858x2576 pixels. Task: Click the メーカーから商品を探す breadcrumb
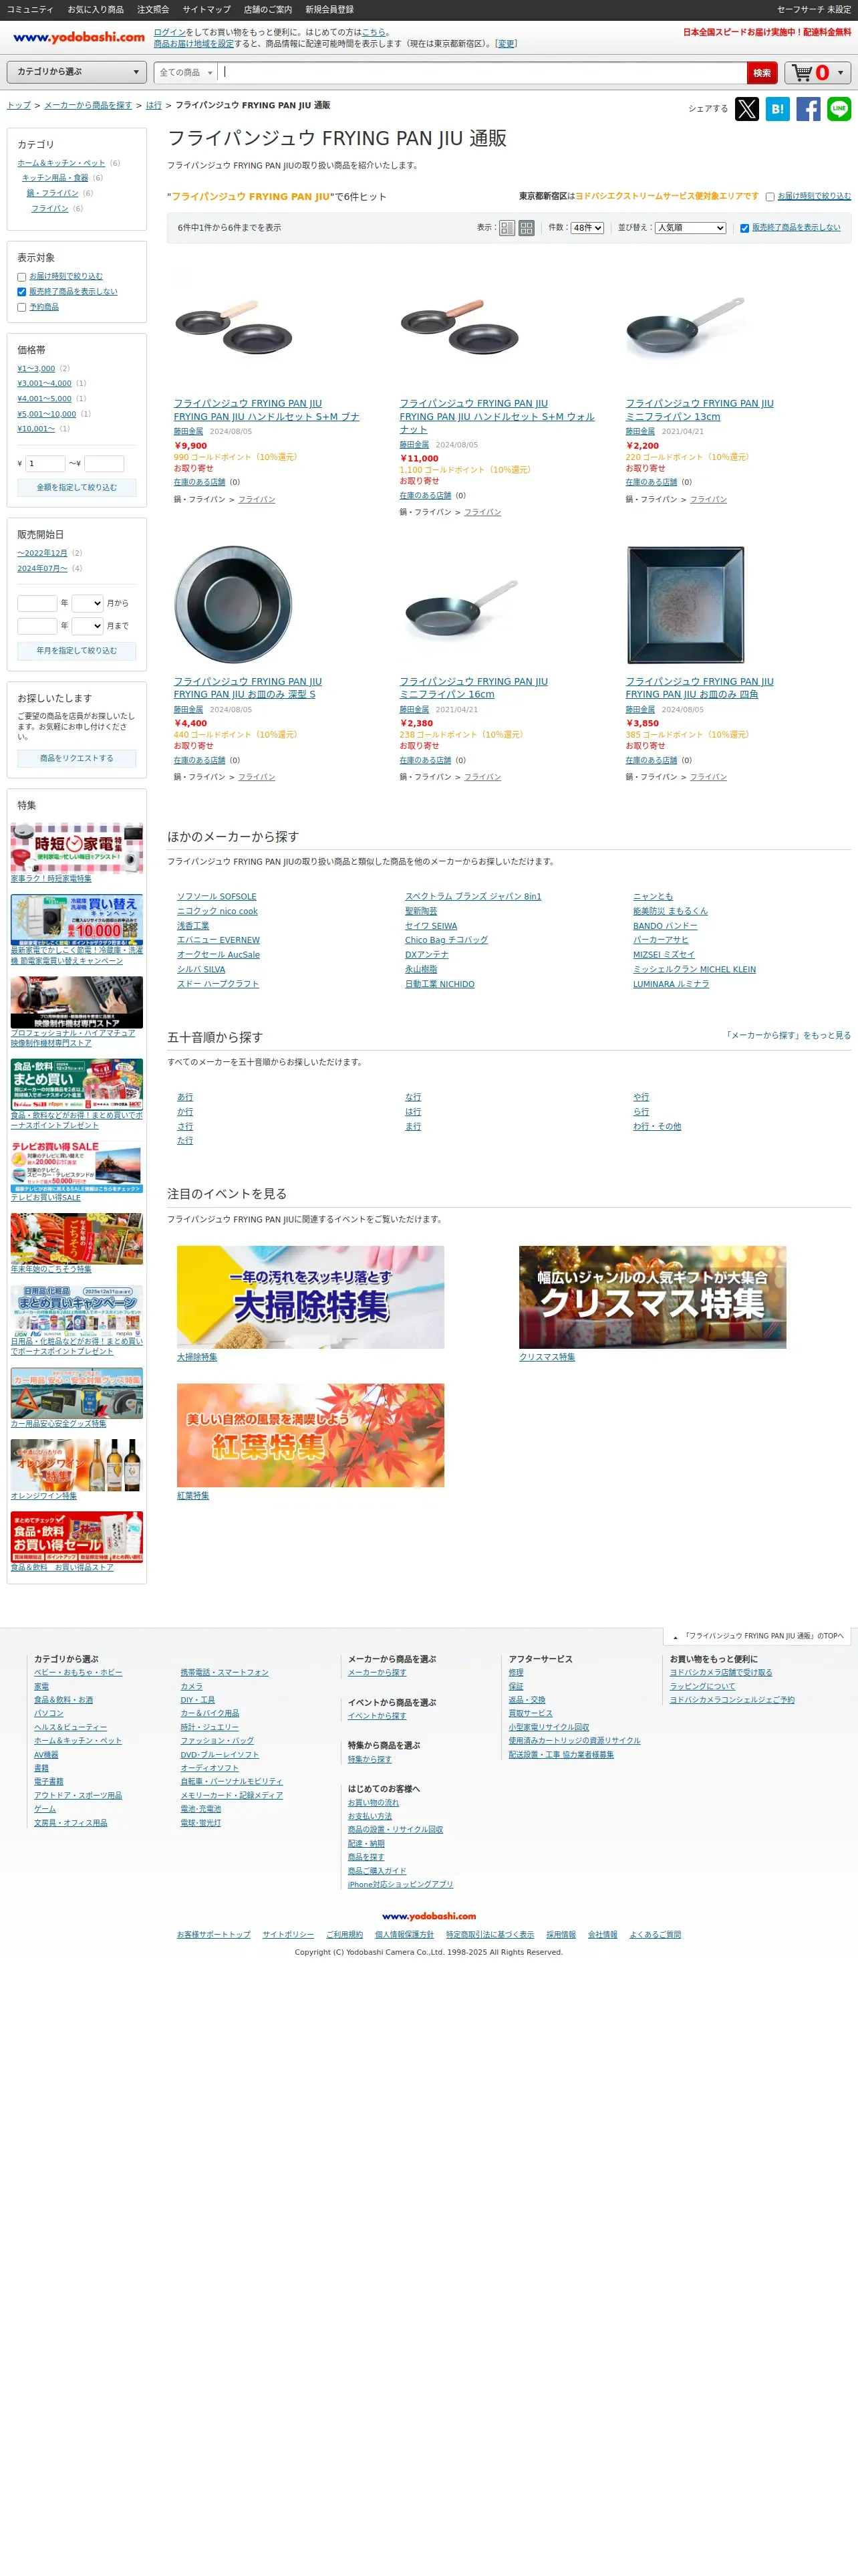(x=88, y=105)
